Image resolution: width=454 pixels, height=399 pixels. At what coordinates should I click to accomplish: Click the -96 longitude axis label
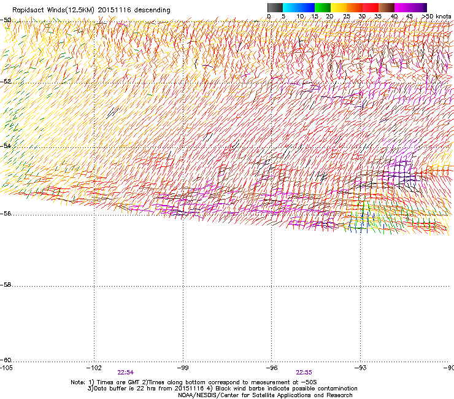[x=272, y=368]
